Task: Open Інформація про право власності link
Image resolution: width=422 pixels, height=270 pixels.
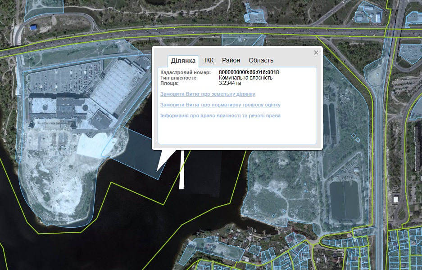Action: (220, 116)
